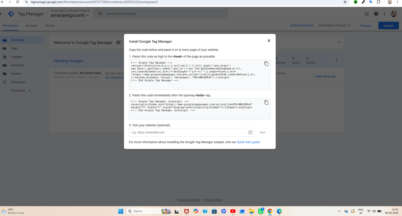Focus the Search workspace box
Viewport: 402px width, 216px height.
tap(160, 14)
